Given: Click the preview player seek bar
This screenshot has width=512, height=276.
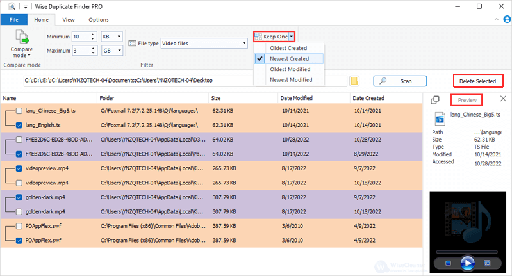Looking at the screenshot, I should pyautogui.click(x=467, y=252).
